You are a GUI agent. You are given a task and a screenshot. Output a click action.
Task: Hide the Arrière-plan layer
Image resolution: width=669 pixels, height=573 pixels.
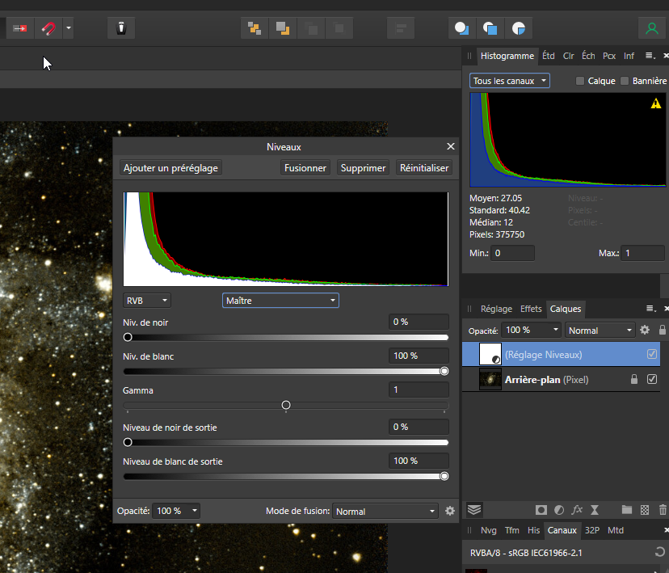click(x=652, y=379)
